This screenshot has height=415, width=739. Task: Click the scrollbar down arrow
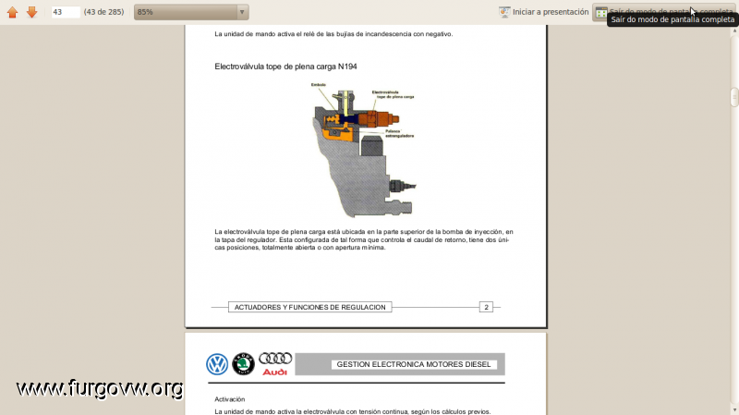[734, 410]
